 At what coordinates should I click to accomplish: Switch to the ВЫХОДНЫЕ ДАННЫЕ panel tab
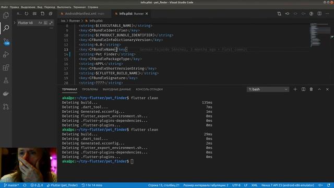(x=117, y=89)
